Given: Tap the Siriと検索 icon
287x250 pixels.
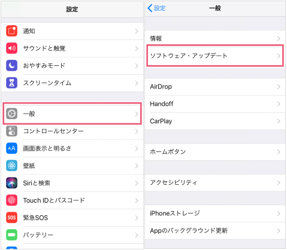Looking at the screenshot, I should coord(11,183).
